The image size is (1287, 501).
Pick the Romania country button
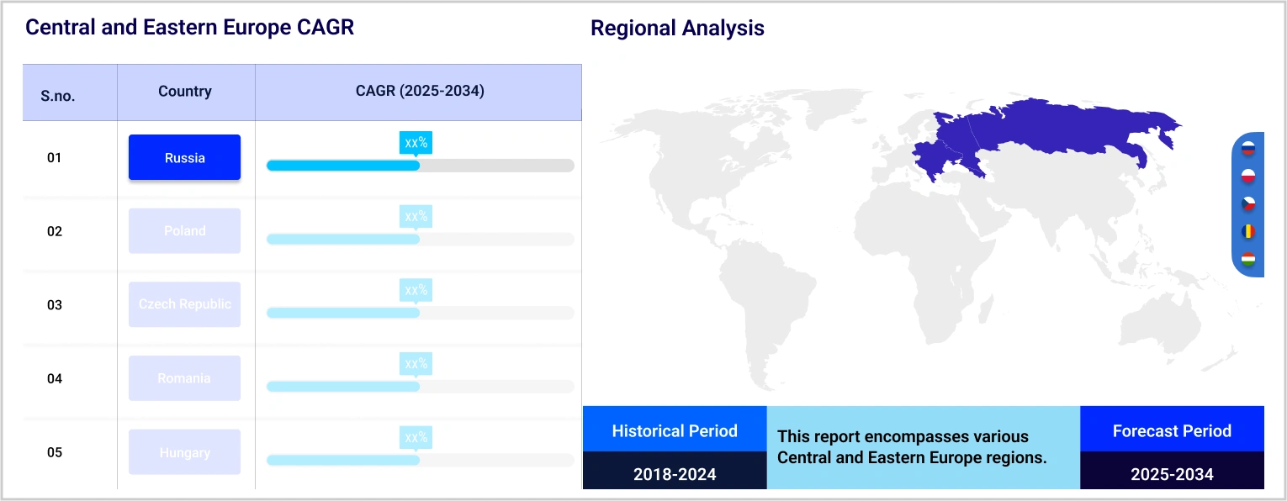pyautogui.click(x=184, y=378)
